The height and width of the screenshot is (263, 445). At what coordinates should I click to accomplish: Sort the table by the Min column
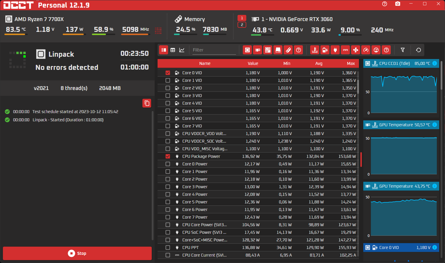[x=287, y=63]
